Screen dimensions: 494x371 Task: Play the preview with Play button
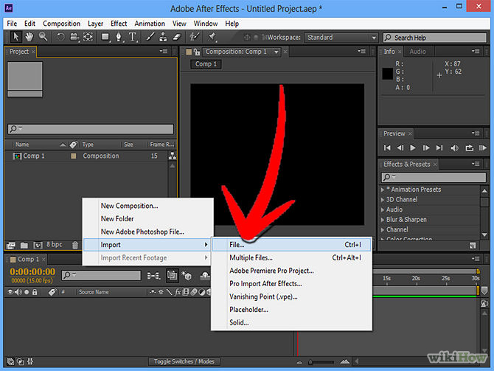coord(412,148)
